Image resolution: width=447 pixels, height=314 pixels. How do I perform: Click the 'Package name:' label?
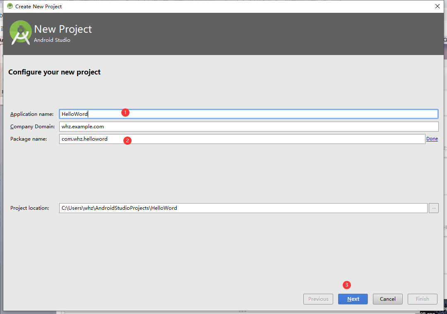click(x=29, y=139)
